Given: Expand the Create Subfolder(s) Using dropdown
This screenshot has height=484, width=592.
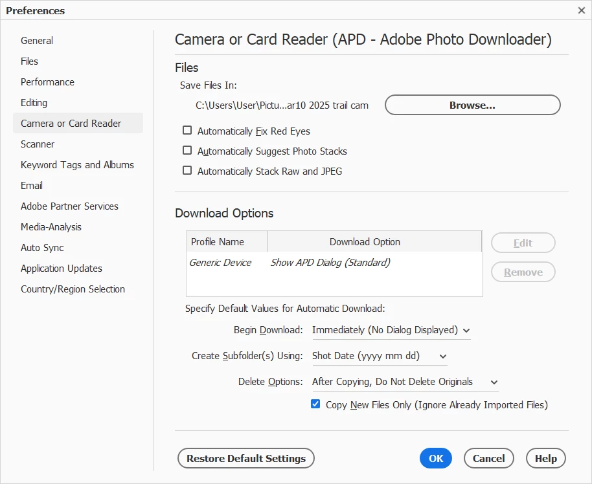Looking at the screenshot, I should coord(379,356).
